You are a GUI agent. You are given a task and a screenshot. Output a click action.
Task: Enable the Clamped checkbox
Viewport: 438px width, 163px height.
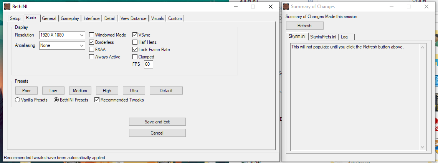click(x=135, y=57)
